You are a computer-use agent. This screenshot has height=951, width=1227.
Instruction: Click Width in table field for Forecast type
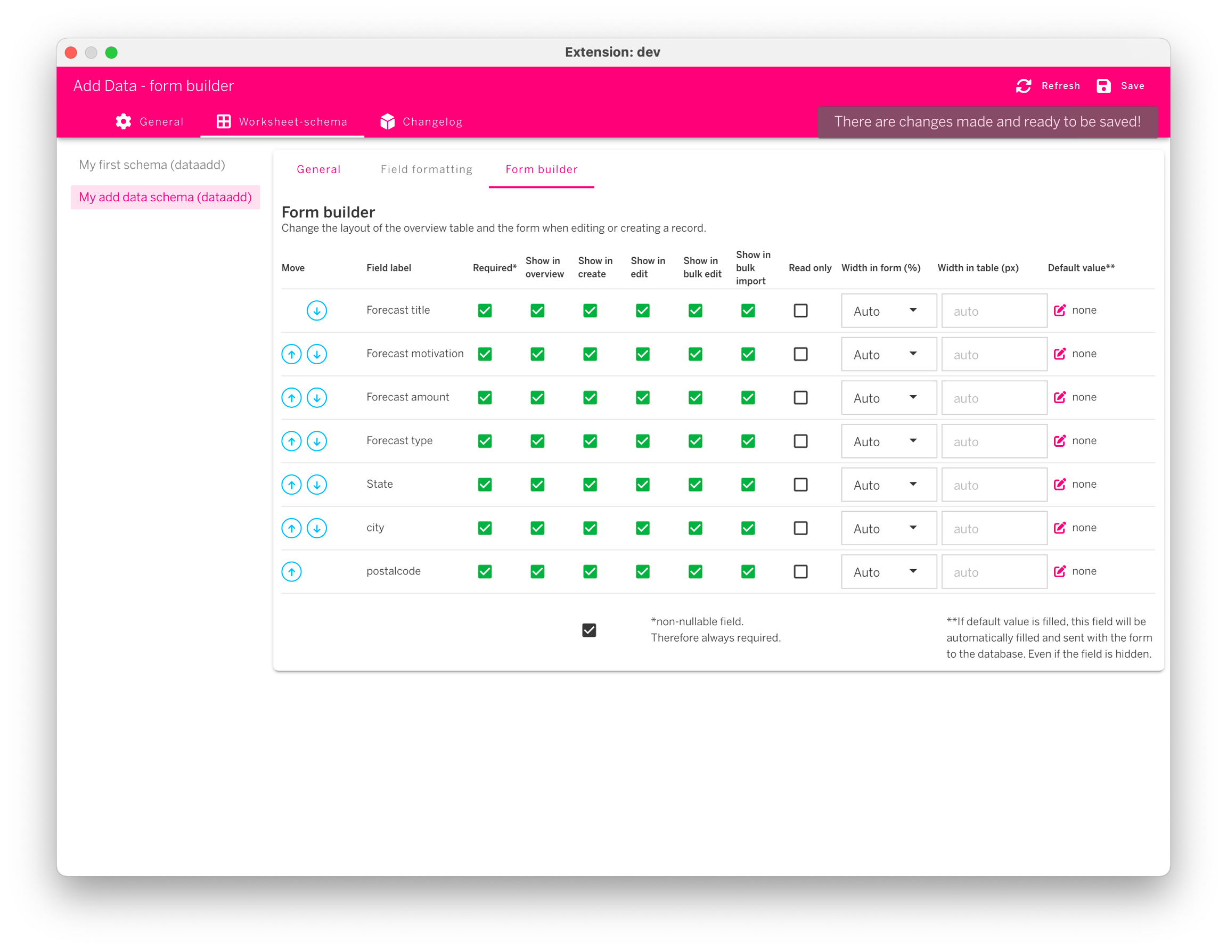click(994, 441)
